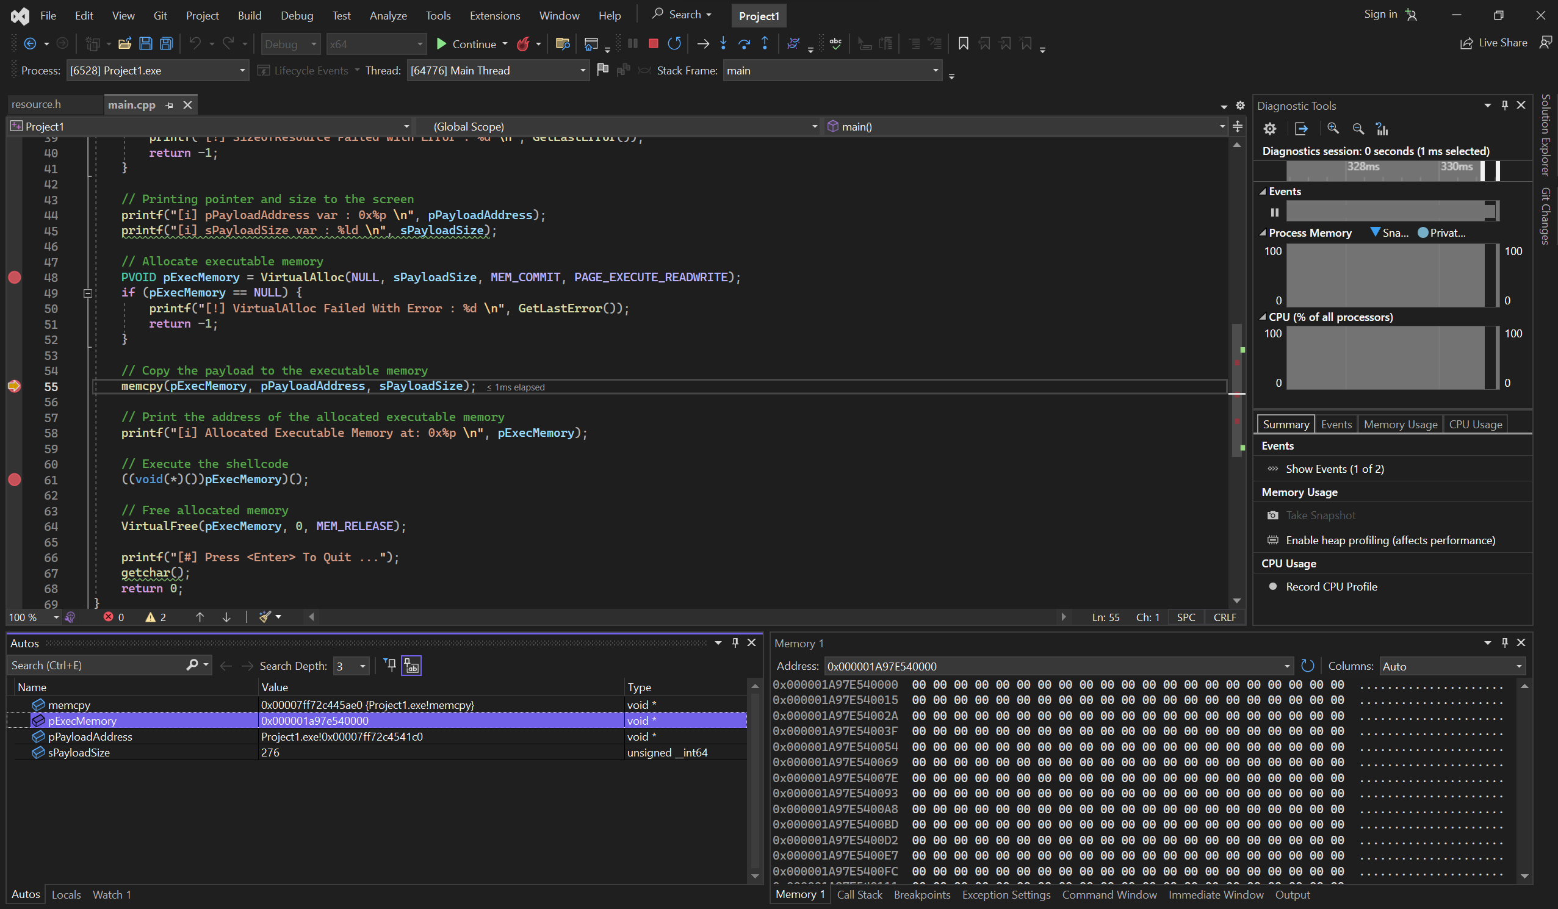This screenshot has width=1558, height=909.
Task: Click the Step Into arrow icon
Action: 723,43
